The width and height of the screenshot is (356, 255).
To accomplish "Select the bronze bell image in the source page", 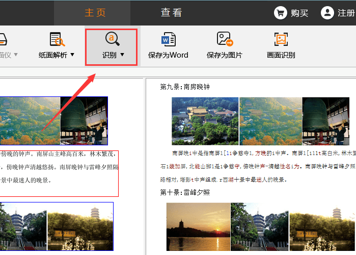I will 84,121.
